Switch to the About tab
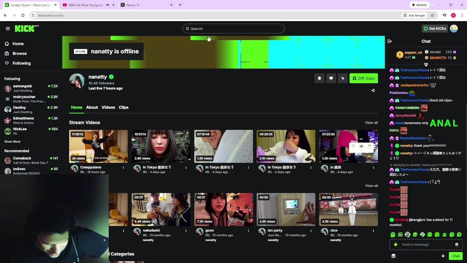 (92, 107)
